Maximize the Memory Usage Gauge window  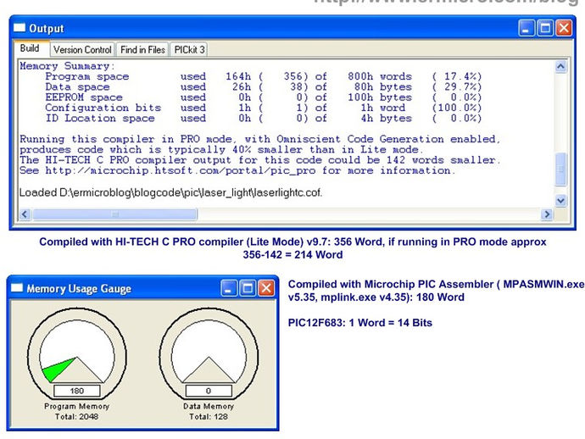[x=248, y=288]
